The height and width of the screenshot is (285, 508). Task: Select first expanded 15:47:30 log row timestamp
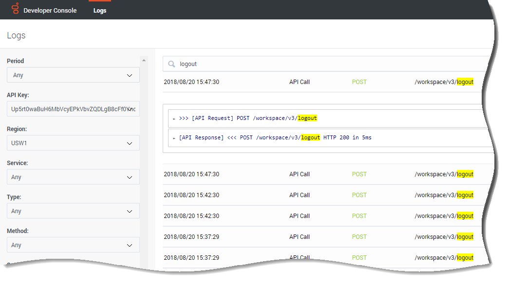[x=191, y=82]
